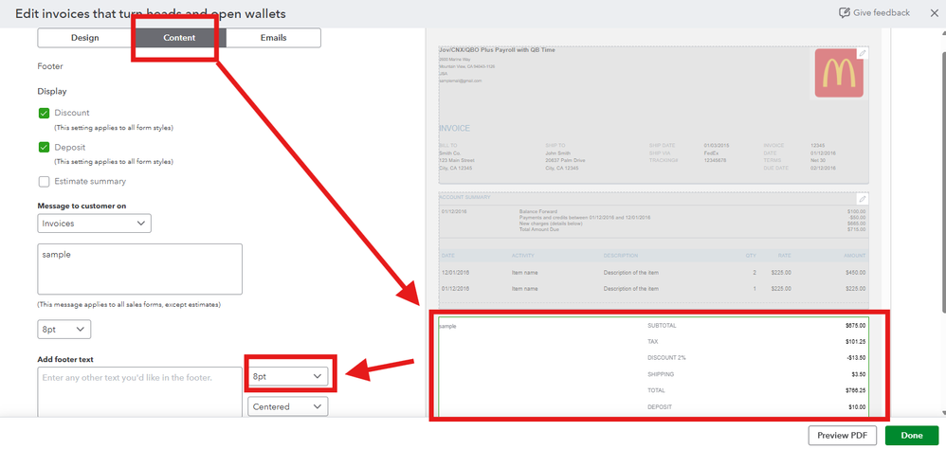Click the message to customer text box
The width and height of the screenshot is (946, 449).
click(139, 268)
